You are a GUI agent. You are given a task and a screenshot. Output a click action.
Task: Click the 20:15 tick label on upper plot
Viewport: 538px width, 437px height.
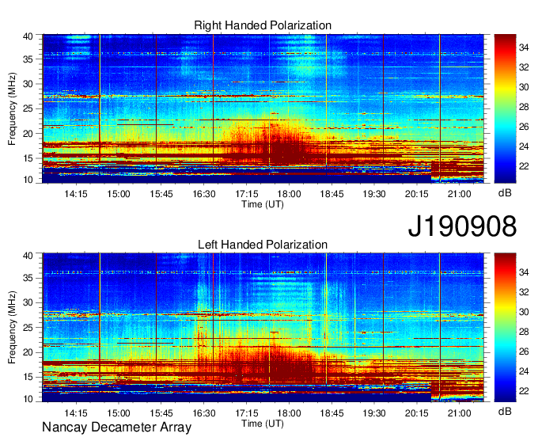pyautogui.click(x=416, y=194)
